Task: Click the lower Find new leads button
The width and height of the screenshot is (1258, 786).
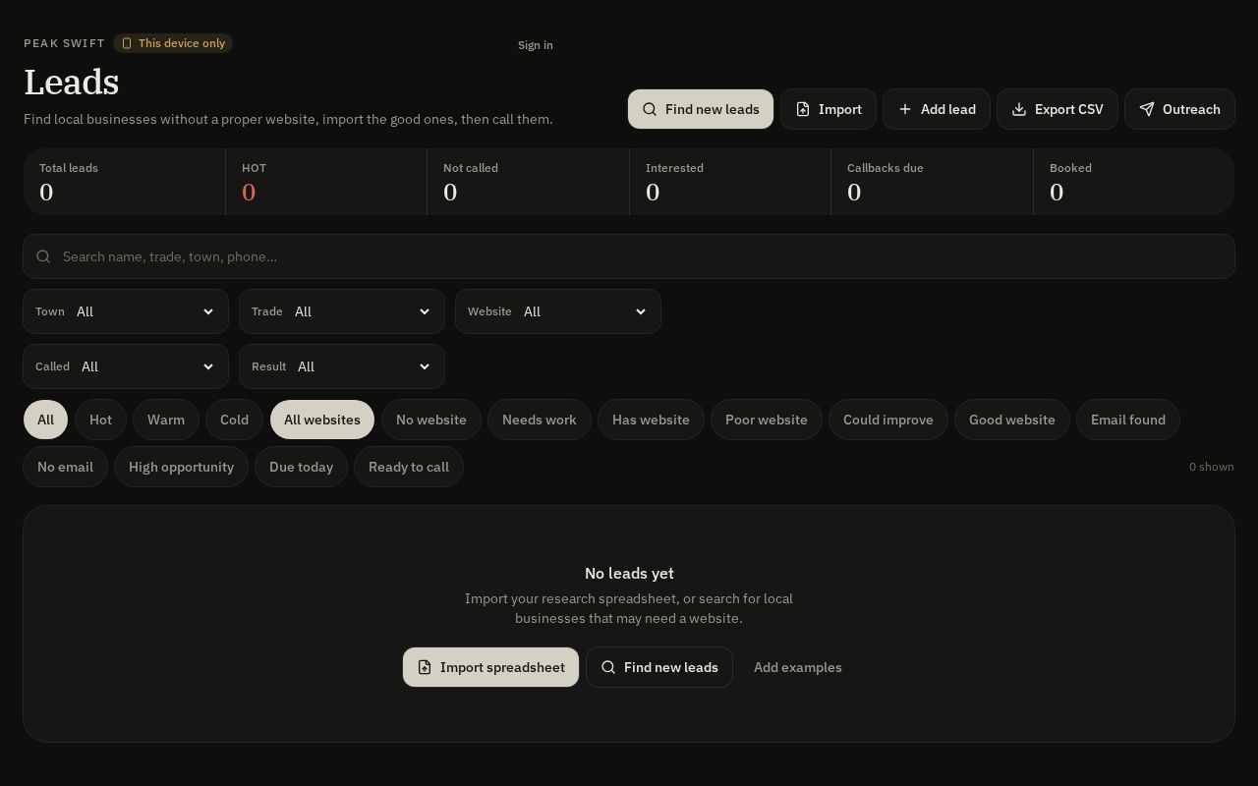Action: 659,667
